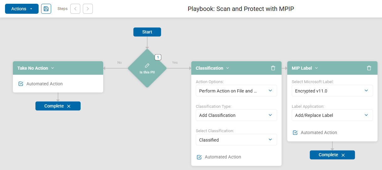Viewport: 382px width, 170px height.
Task: Delete the MIP Label card
Action: pos(369,68)
